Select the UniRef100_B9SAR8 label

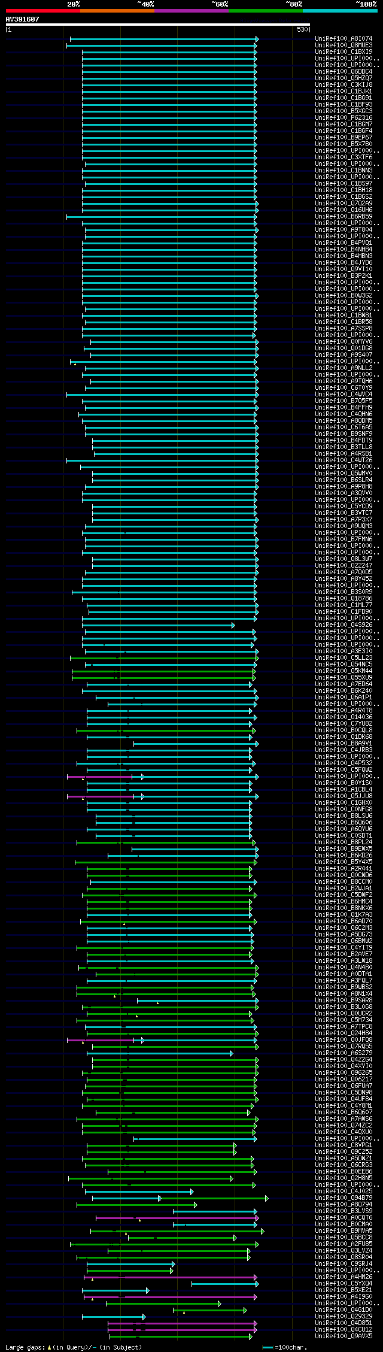coord(344,1000)
